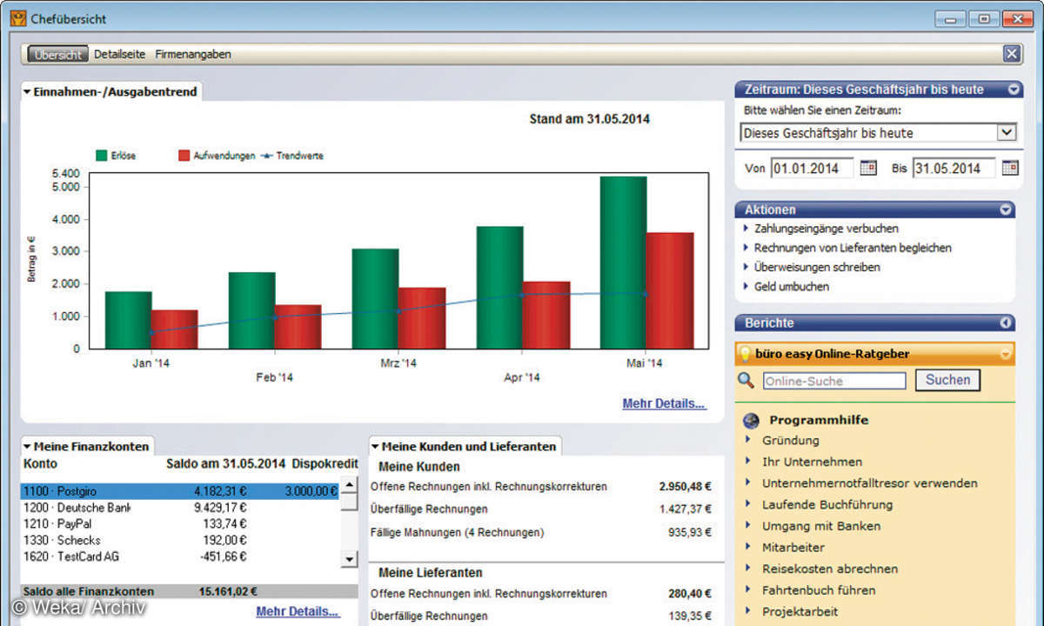Collapse the Online-Ratgeber panel
Viewport: 1044px width, 626px height.
pos(1007,354)
